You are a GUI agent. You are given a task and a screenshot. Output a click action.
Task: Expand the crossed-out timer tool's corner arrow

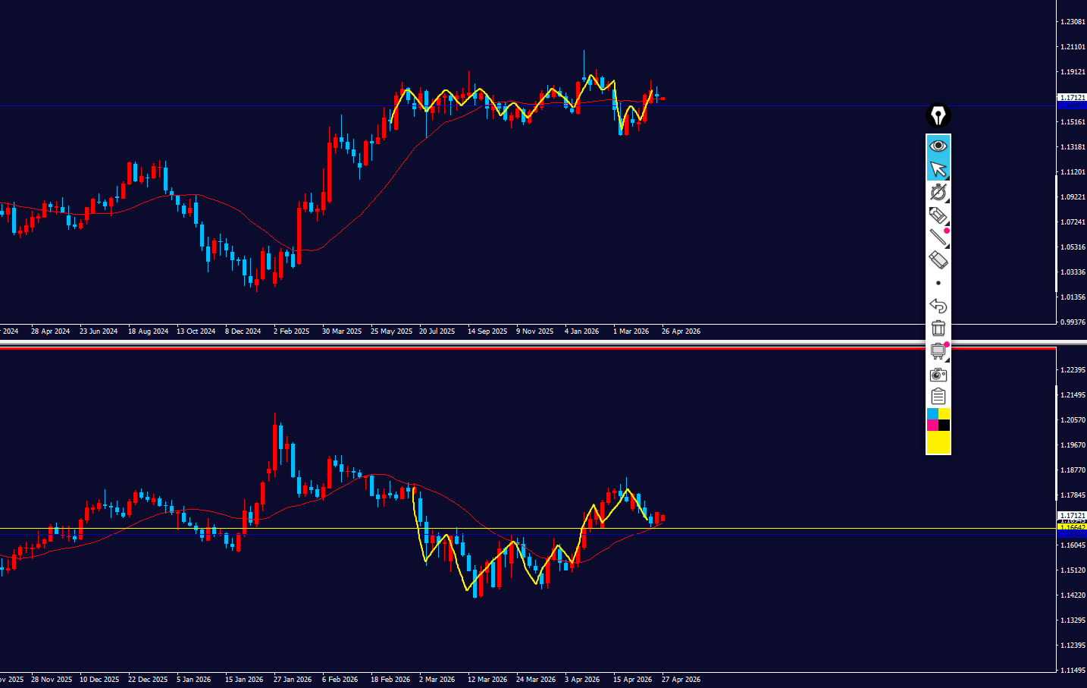point(947,200)
